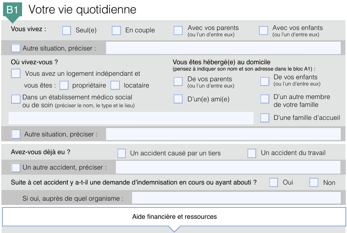Select Oui for demande d'indemnisation

point(274,183)
